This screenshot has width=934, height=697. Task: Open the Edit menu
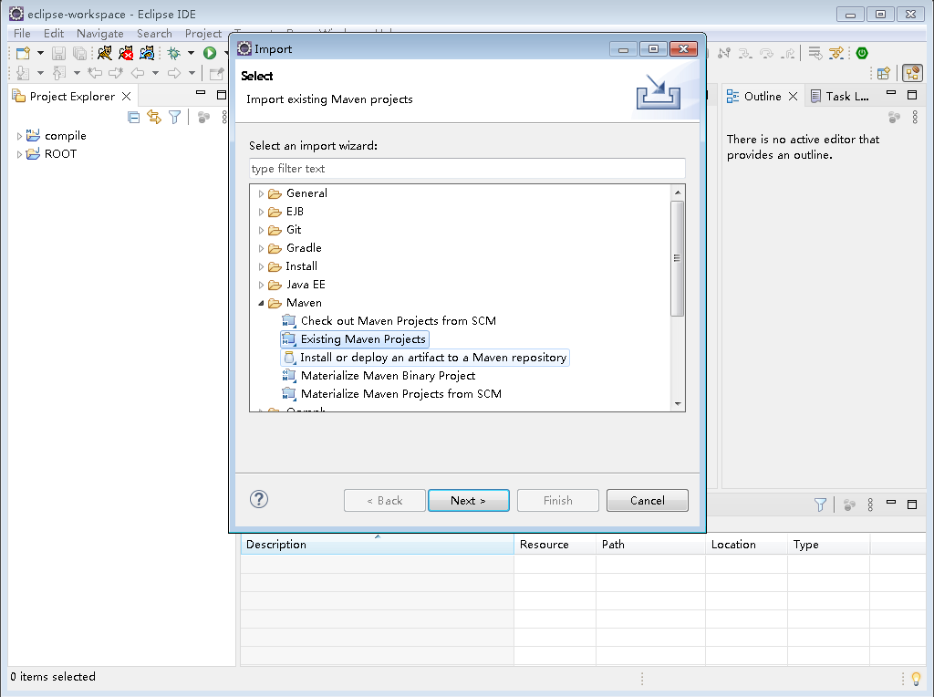tap(54, 34)
